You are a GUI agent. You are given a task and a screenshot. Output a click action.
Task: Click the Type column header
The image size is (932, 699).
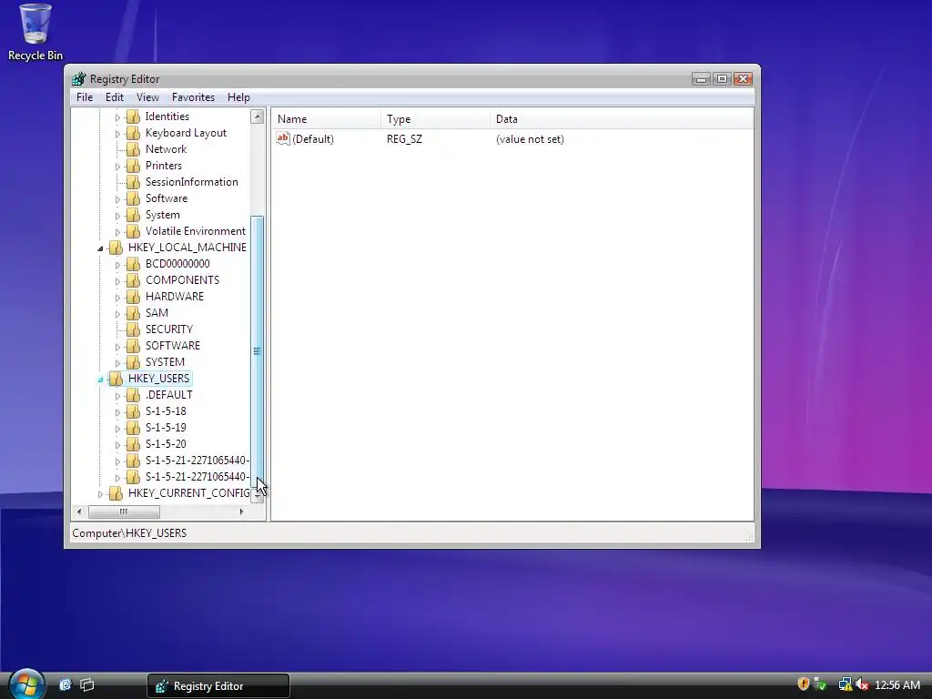click(435, 119)
